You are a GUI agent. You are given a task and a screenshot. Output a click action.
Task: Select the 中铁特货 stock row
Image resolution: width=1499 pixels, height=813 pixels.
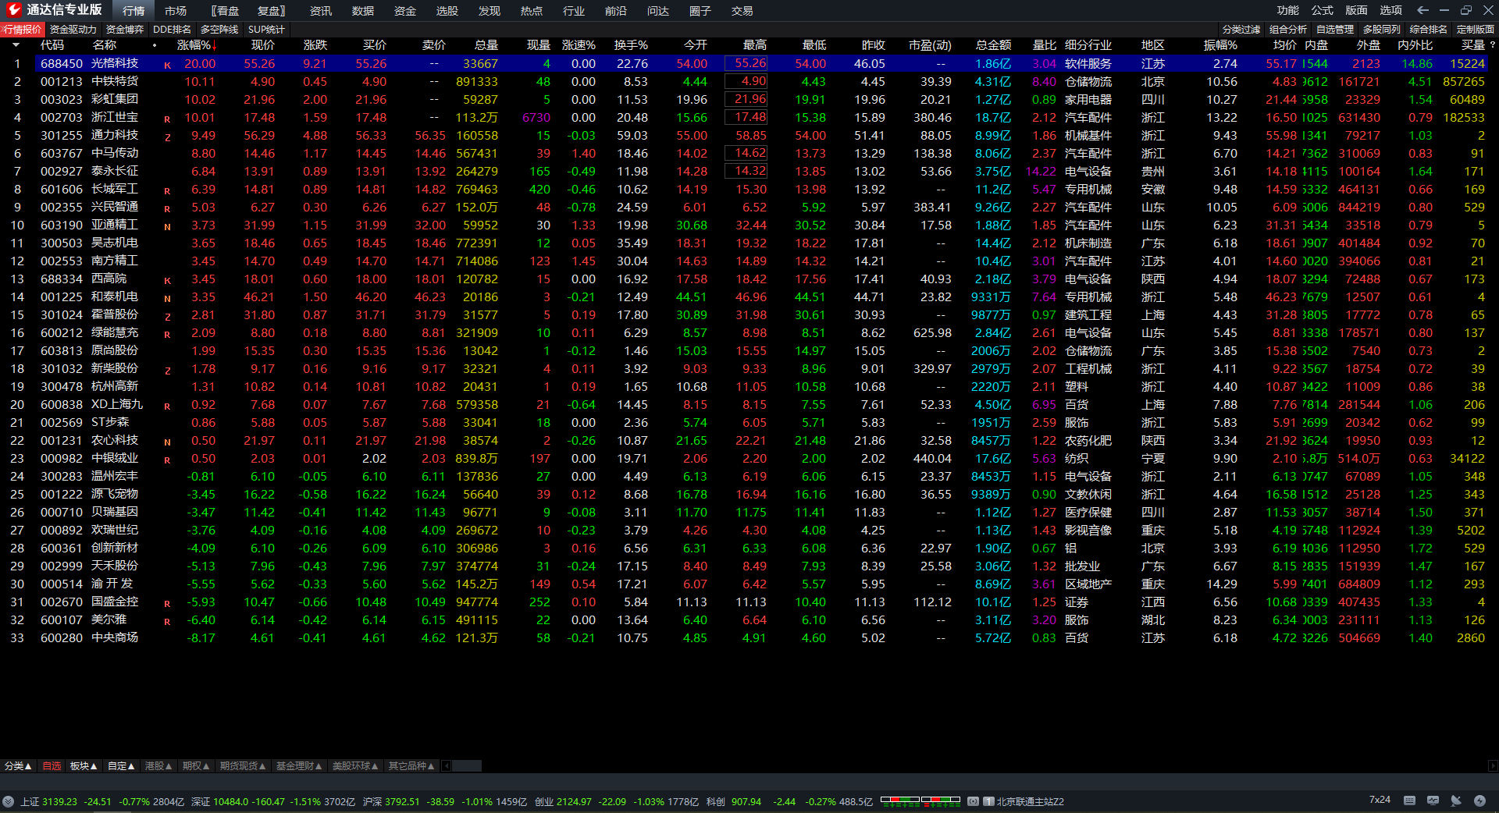tap(749, 81)
